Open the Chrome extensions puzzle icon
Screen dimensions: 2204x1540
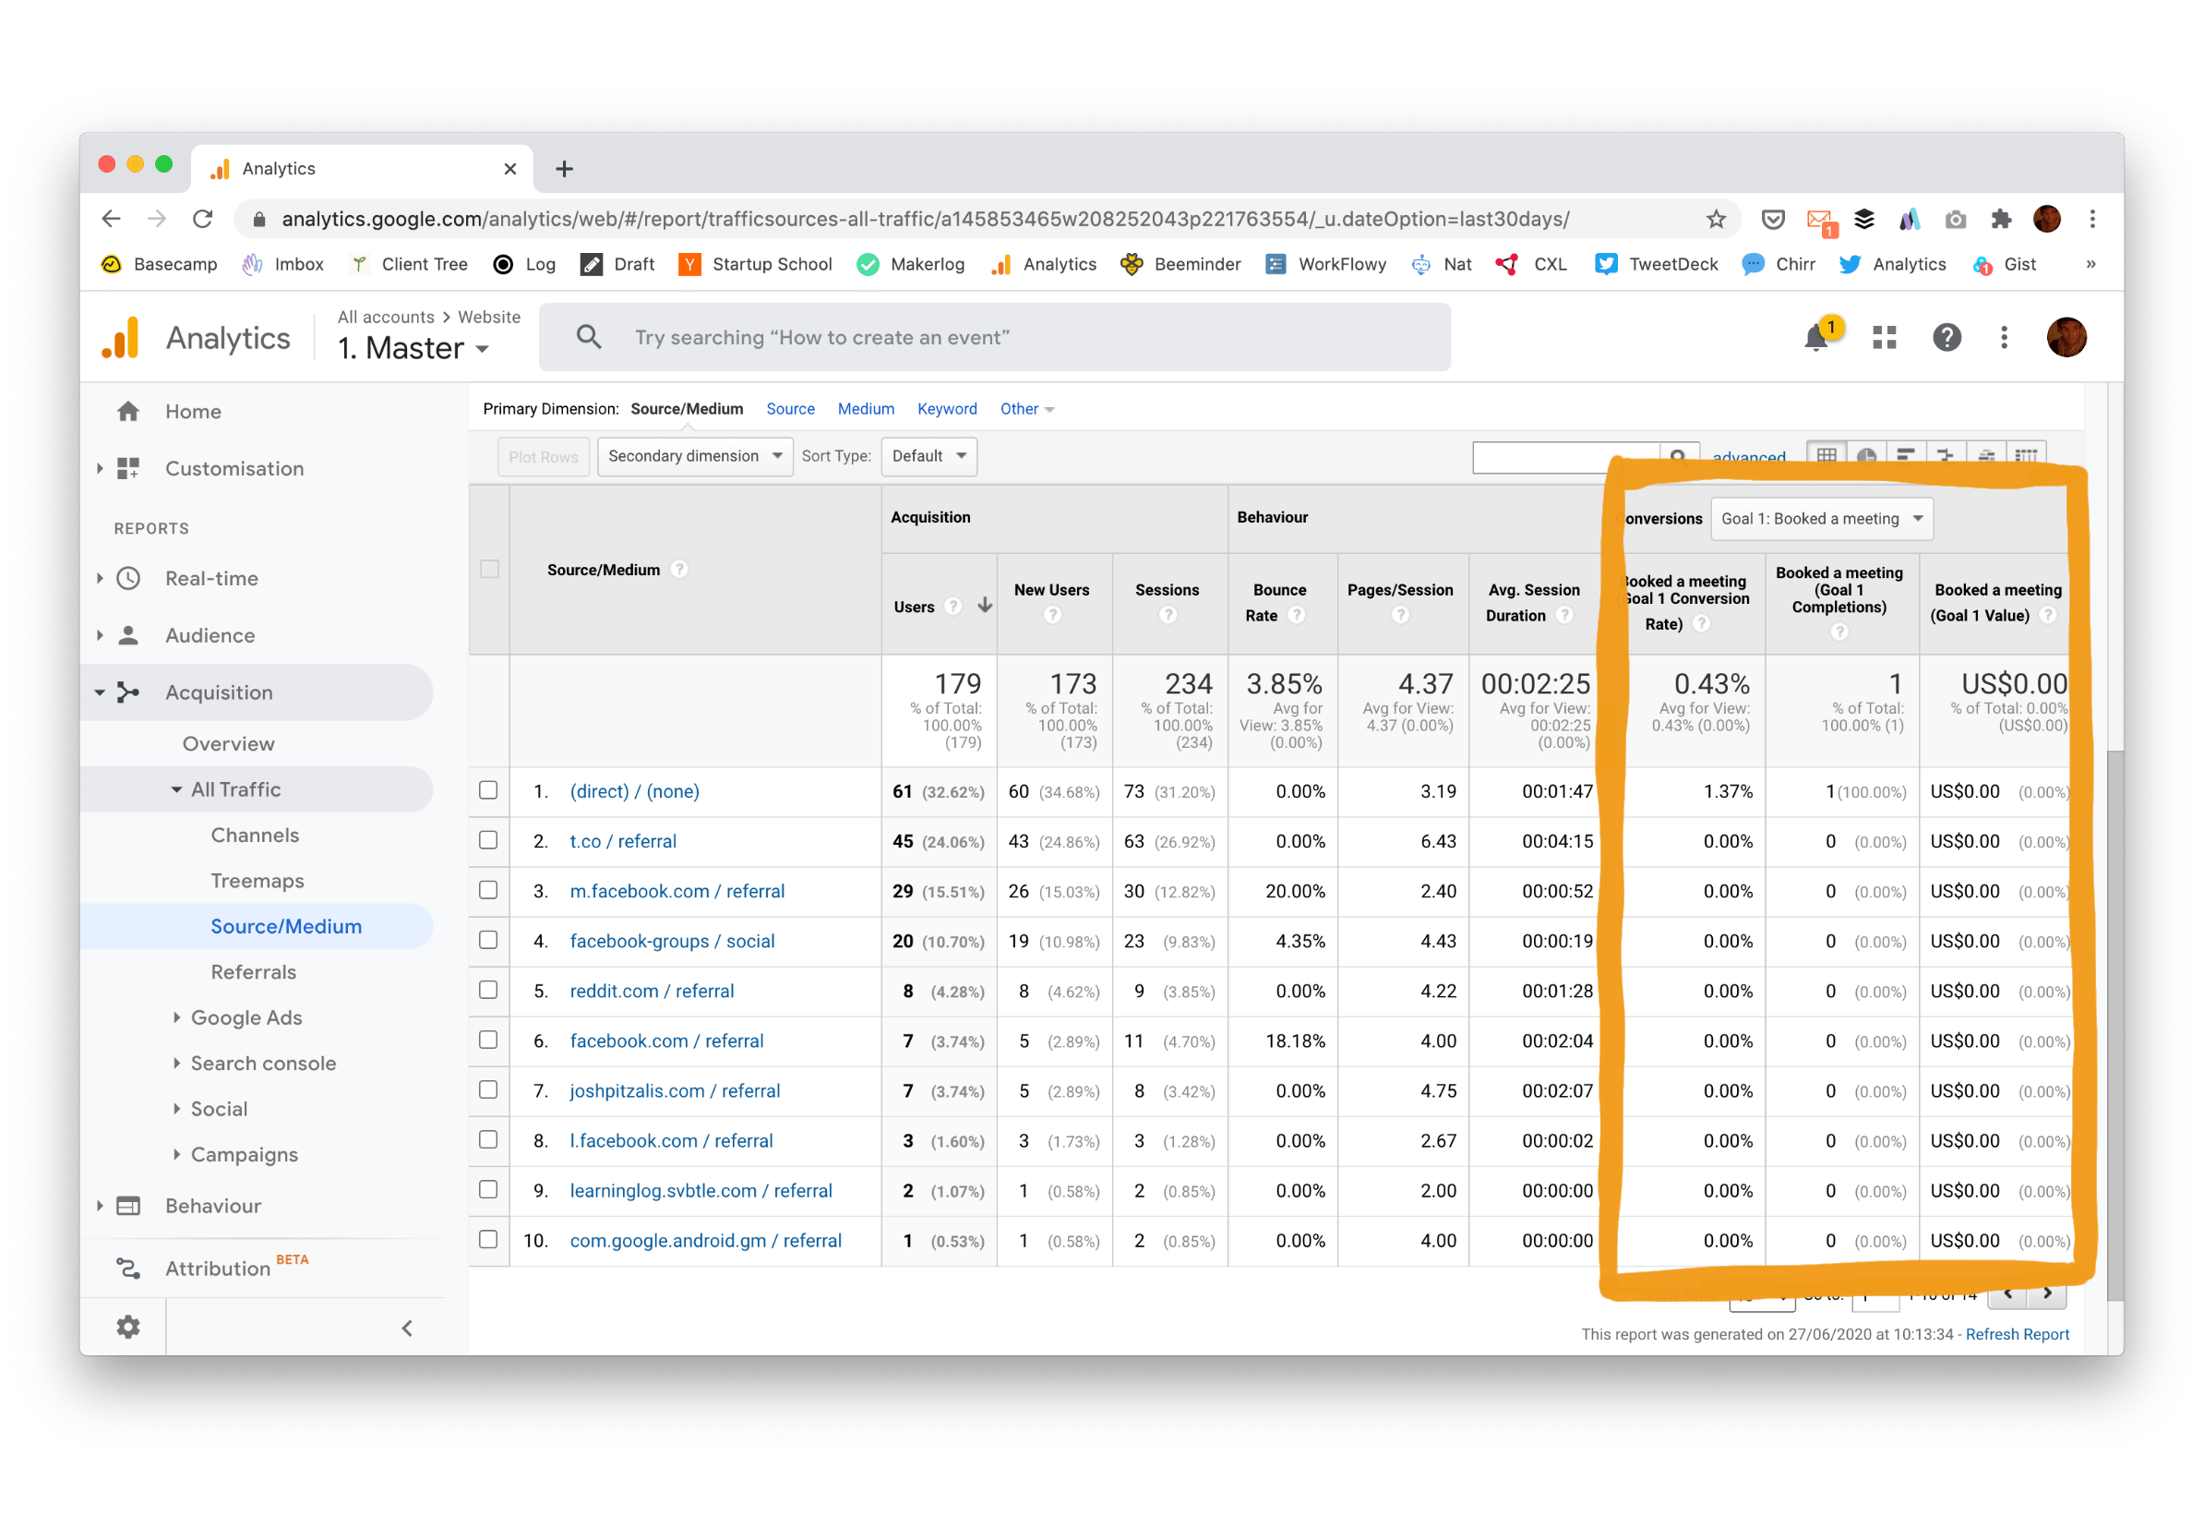coord(2001,219)
